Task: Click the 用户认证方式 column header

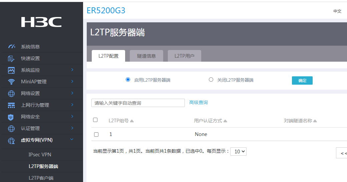Action: pos(208,121)
